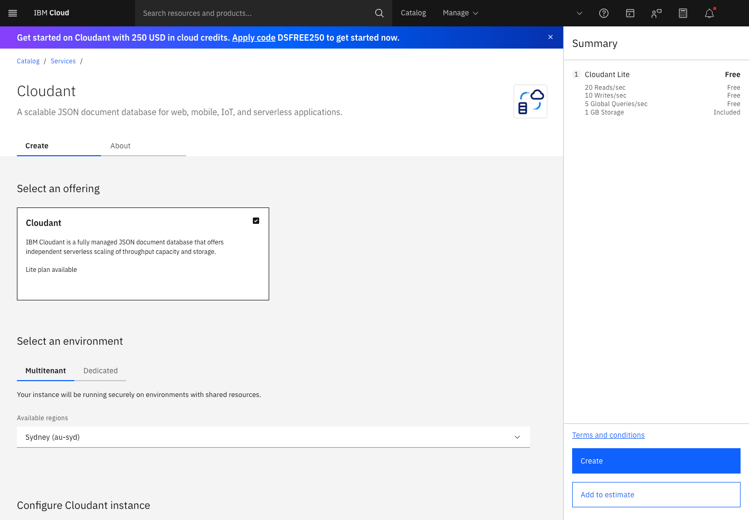Toggle the Cloudant offering checkbox
The height and width of the screenshot is (520, 749).
click(256, 221)
